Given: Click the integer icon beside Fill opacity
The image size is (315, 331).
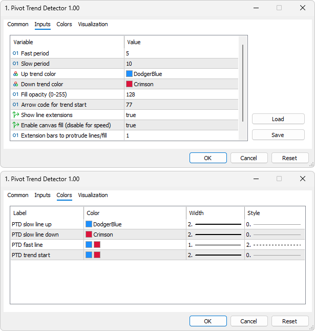Looking at the screenshot, I should [x=15, y=94].
